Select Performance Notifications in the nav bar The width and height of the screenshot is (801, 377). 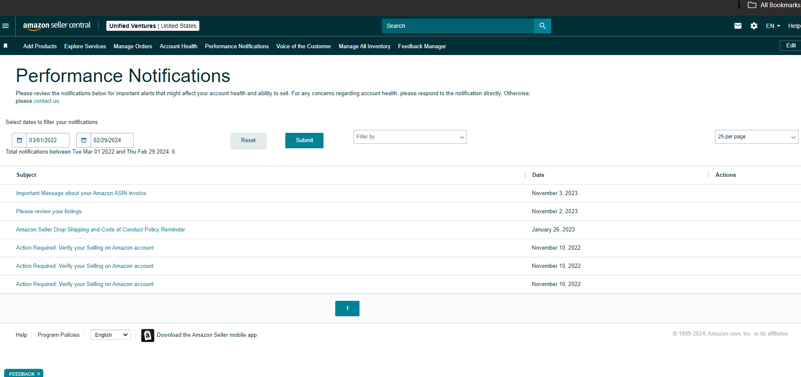pyautogui.click(x=237, y=46)
